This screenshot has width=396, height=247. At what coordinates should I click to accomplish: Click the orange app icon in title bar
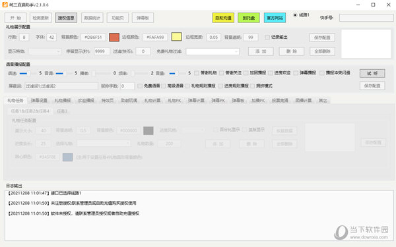5,5
